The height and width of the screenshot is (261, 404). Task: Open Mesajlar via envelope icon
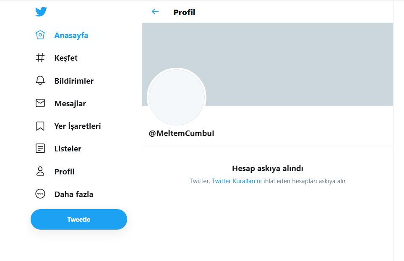coord(40,103)
